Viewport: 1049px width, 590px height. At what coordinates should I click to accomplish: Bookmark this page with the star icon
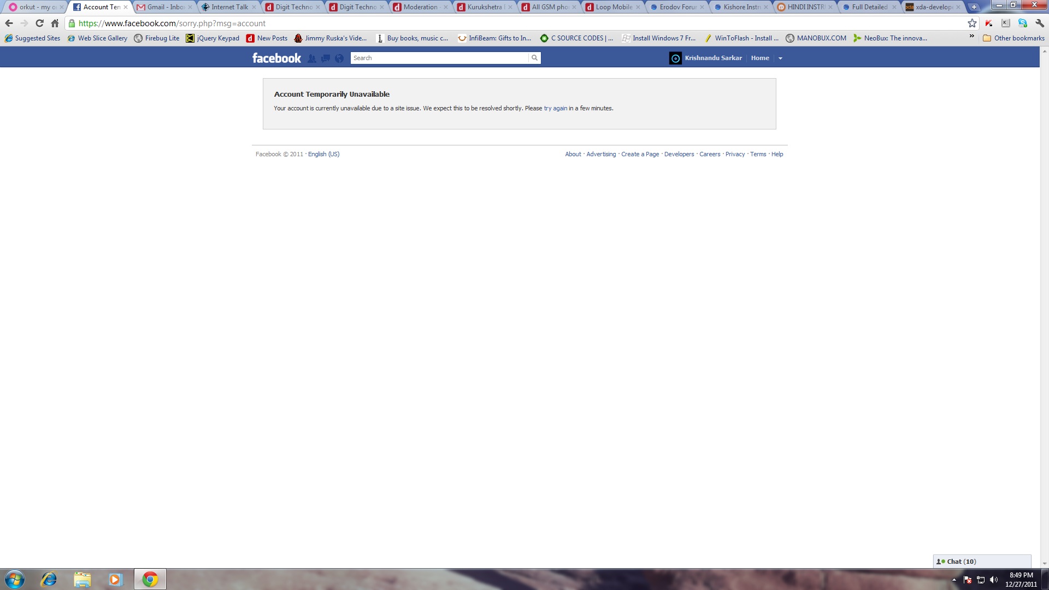click(x=972, y=23)
